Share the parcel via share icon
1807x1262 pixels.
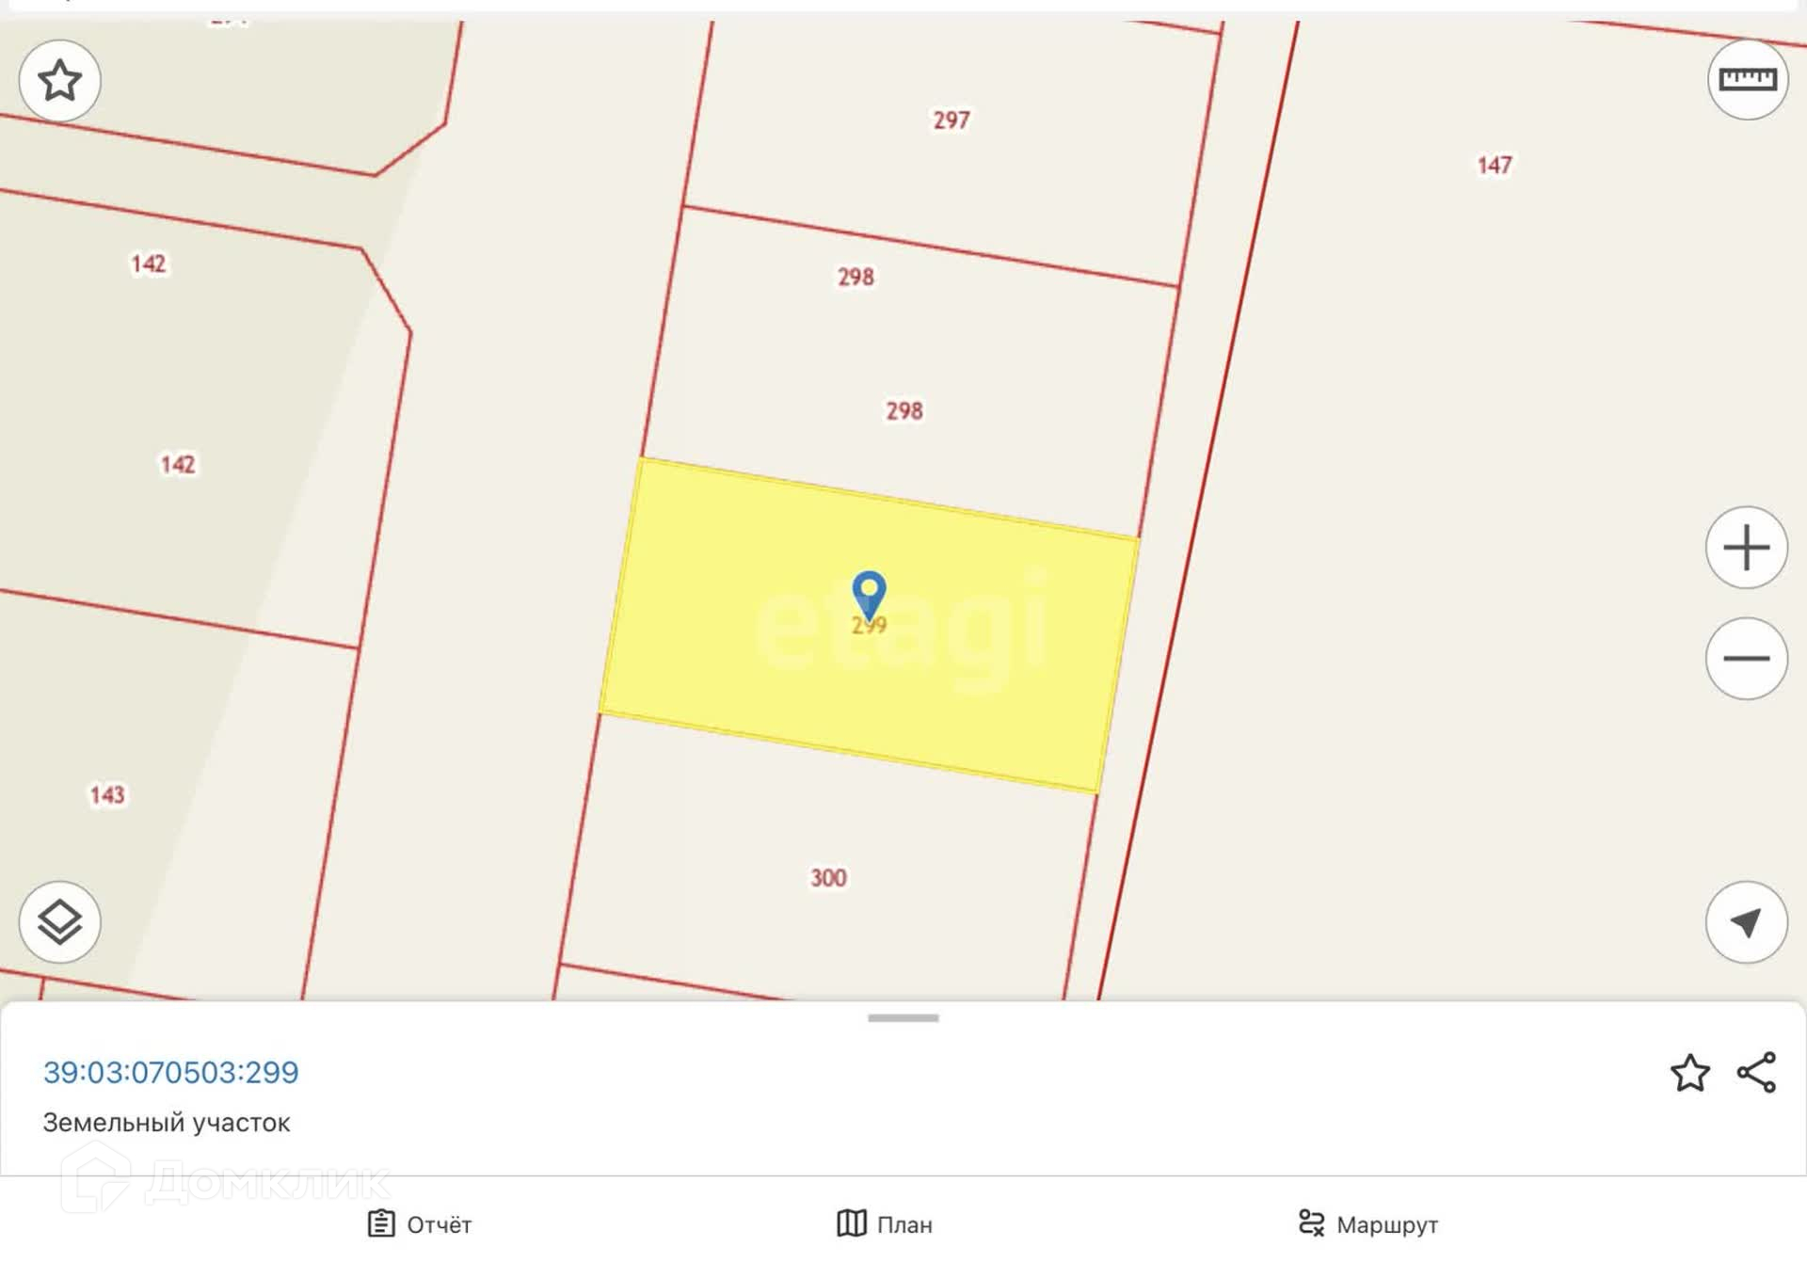click(1756, 1073)
